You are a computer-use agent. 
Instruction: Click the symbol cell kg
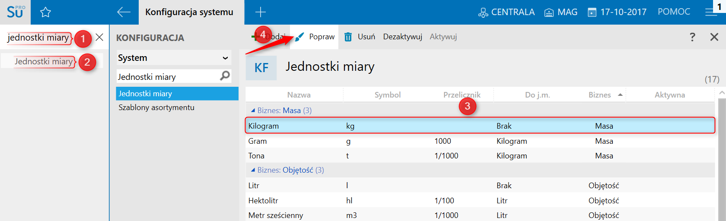point(350,126)
